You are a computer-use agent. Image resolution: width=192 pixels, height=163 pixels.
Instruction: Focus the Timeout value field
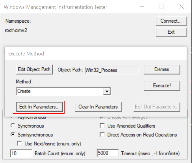(107, 153)
